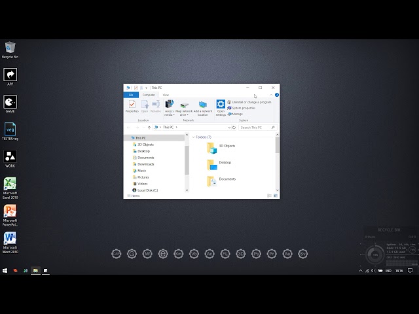This screenshot has width=419, height=314.
Task: Click the Open settings gear
Action: point(221,107)
